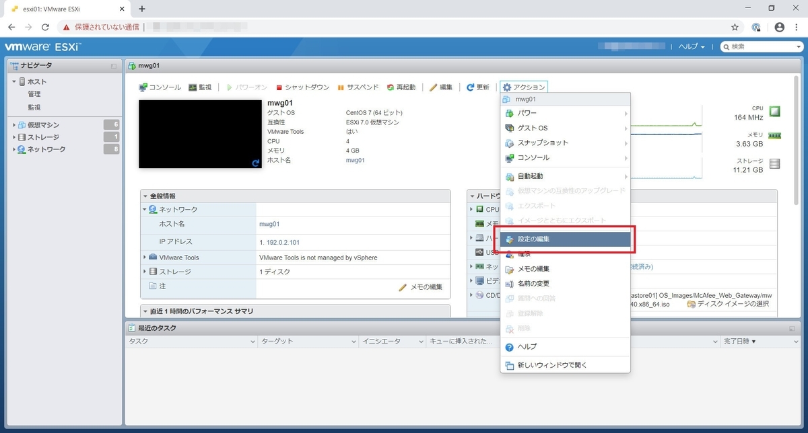Click the Restart (再起動) button

point(401,87)
